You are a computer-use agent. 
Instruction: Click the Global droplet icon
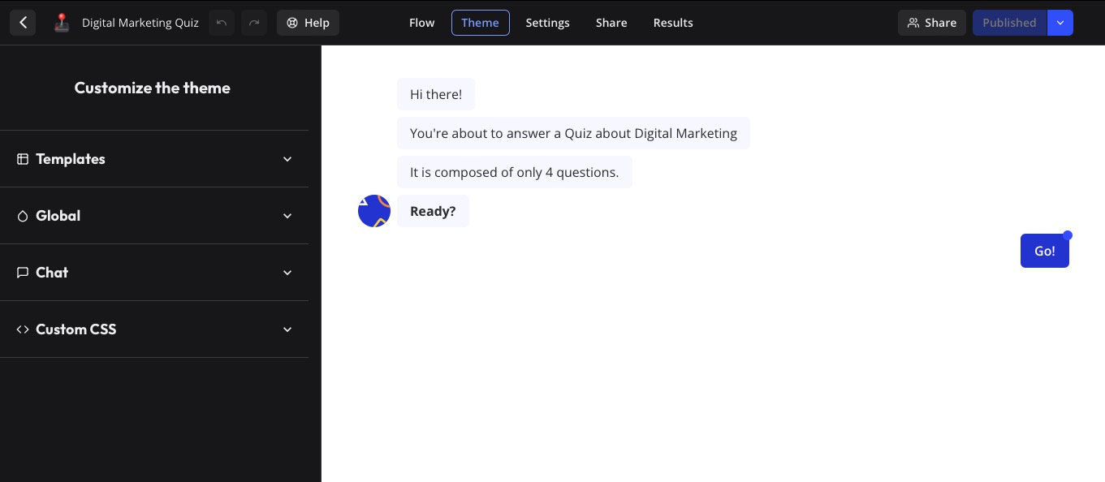23,216
